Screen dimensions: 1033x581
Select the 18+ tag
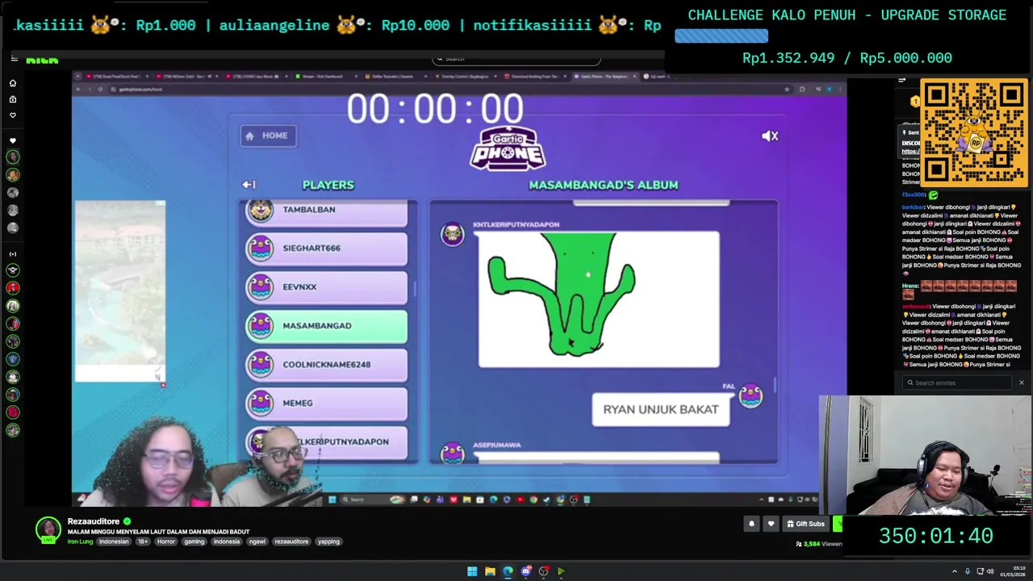tap(143, 541)
